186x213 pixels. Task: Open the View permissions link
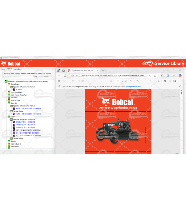tap(133, 87)
